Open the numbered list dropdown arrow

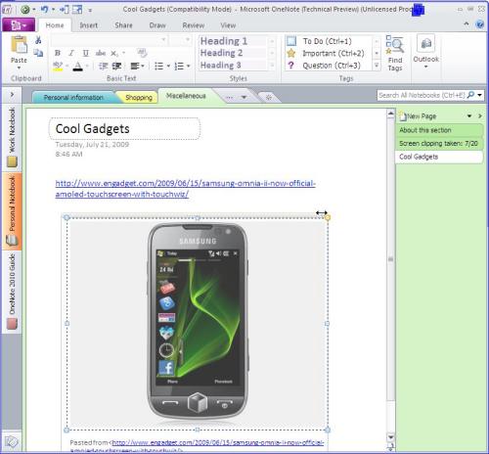click(x=189, y=67)
